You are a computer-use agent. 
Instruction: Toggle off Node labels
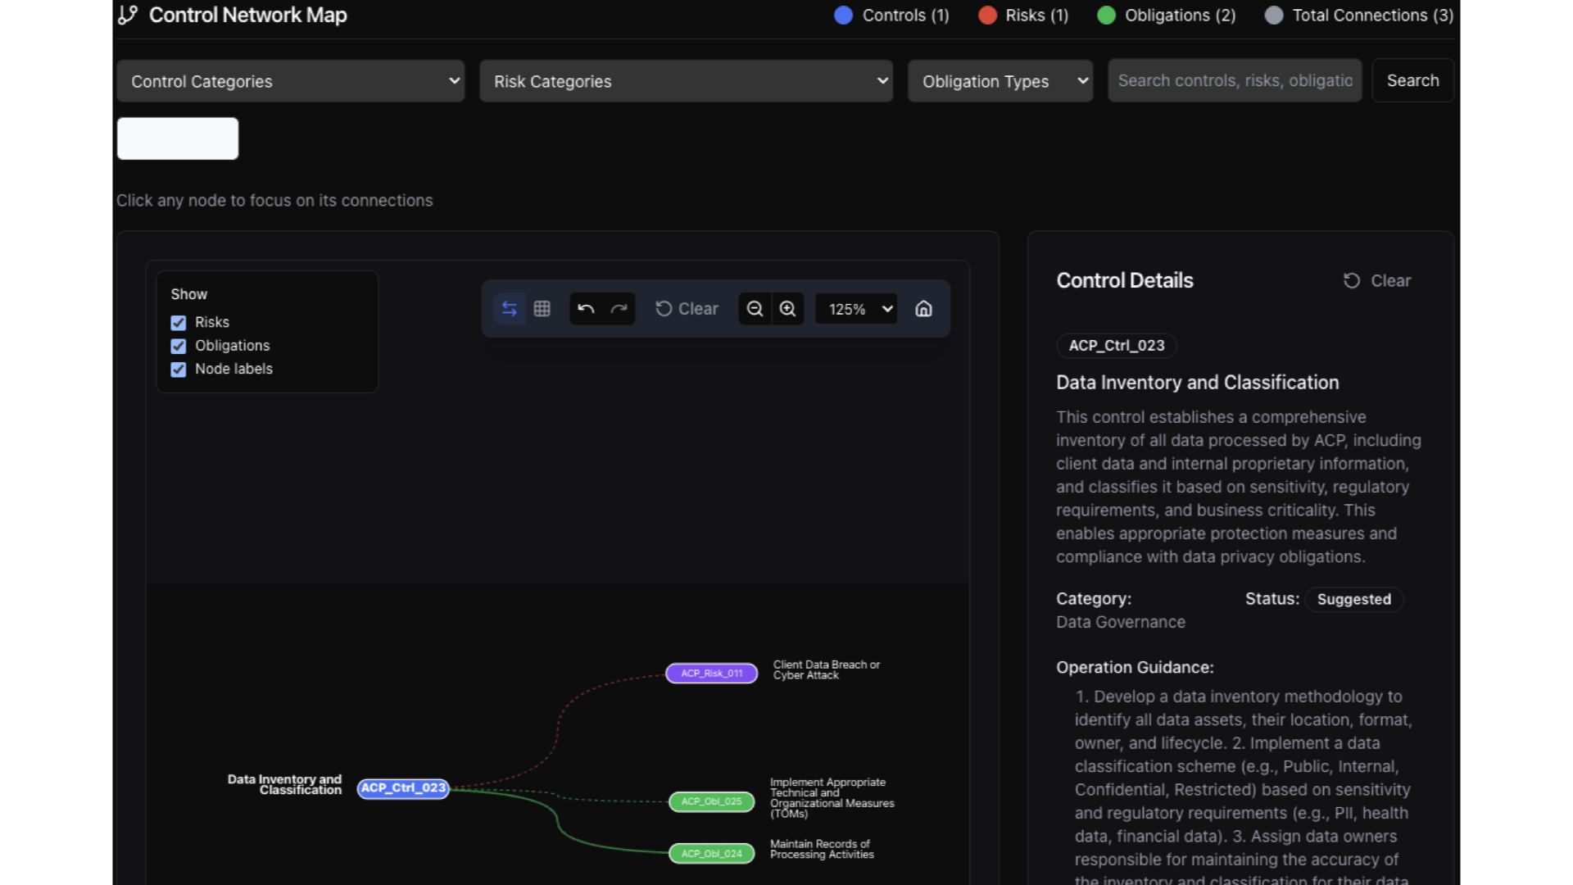pyautogui.click(x=178, y=370)
